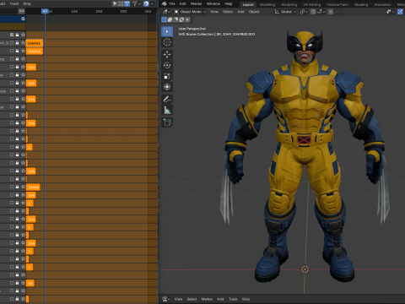Screen dimensions: 405x304
Task: Click the frame 40 playhead handle
Action: pos(45,11)
